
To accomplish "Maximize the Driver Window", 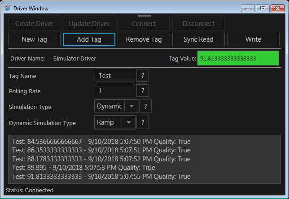I will click(x=263, y=9).
